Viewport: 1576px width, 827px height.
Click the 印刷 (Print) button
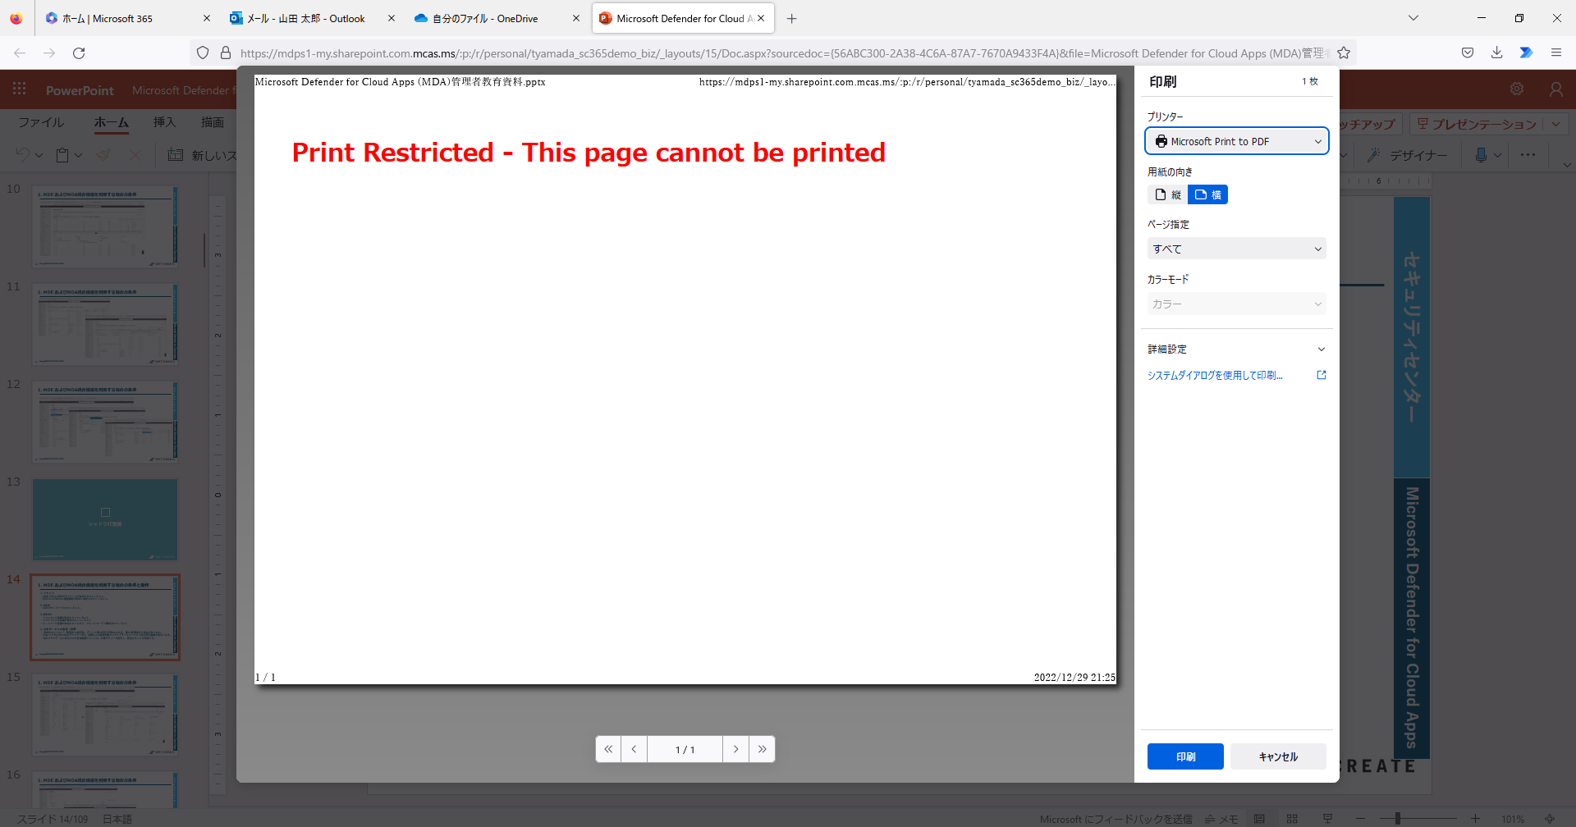1185,756
